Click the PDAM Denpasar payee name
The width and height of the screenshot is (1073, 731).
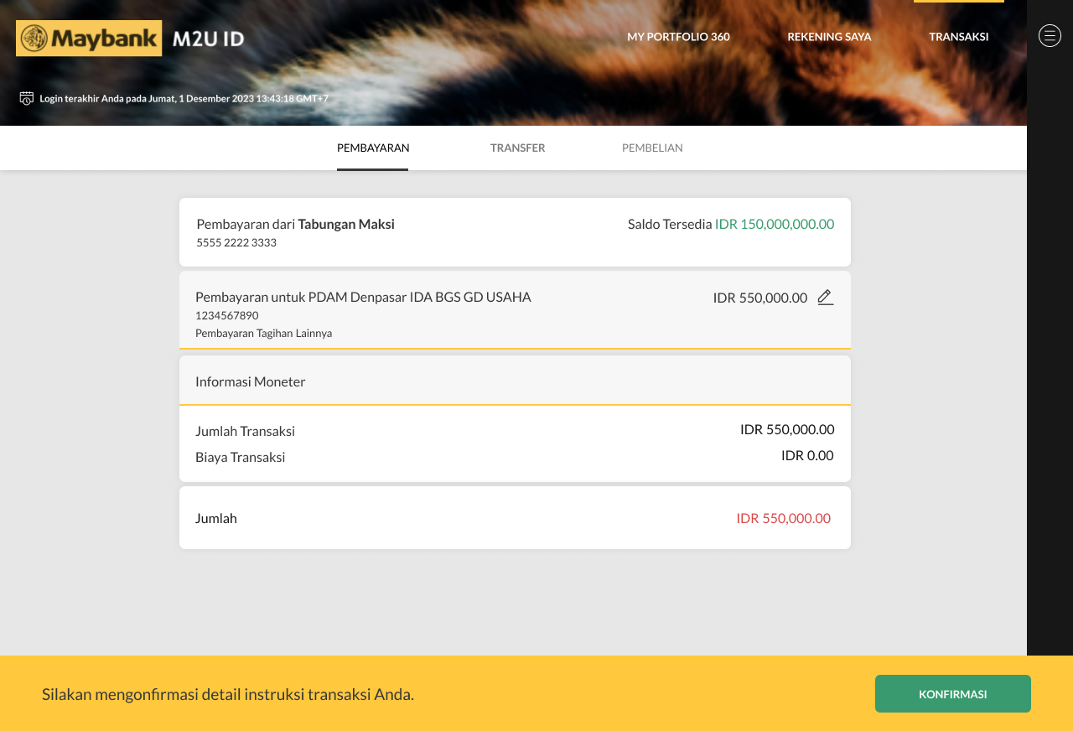tap(419, 297)
